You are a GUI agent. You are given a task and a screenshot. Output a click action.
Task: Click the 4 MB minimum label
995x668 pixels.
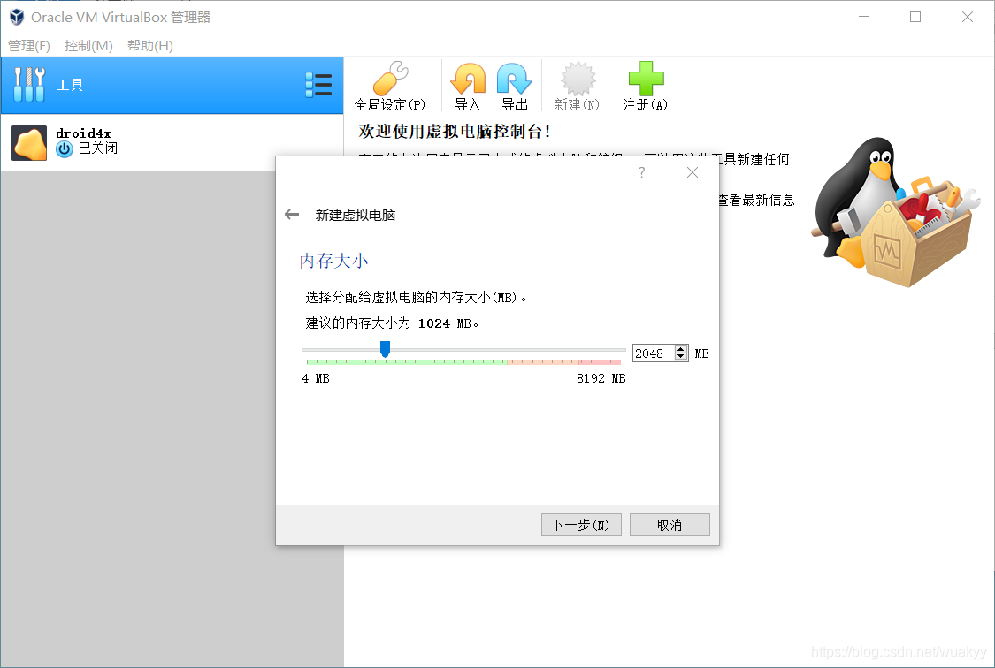[x=316, y=378]
